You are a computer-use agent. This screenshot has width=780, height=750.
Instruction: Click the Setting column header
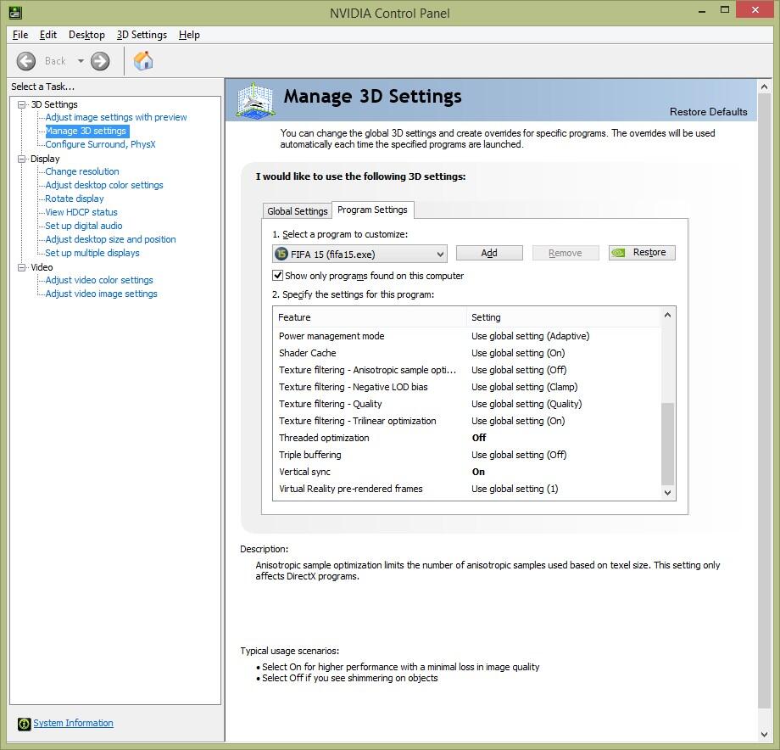[x=564, y=317]
